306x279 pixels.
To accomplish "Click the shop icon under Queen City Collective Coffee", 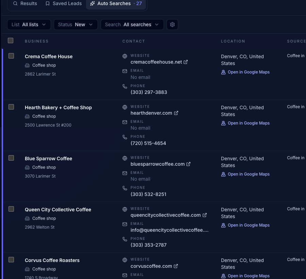I will (27, 218).
